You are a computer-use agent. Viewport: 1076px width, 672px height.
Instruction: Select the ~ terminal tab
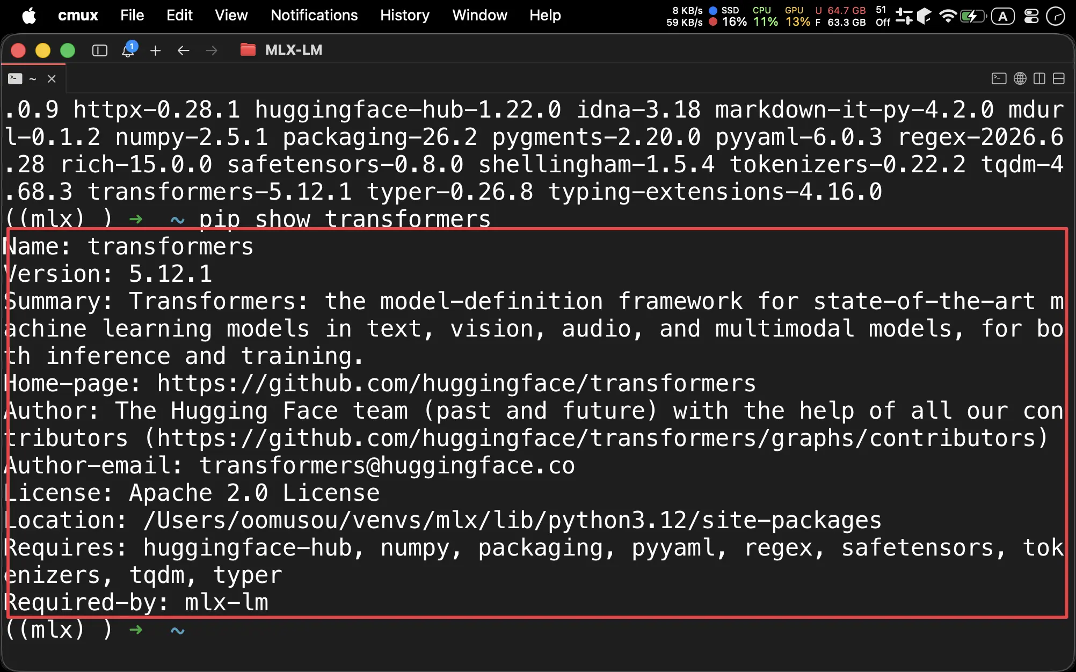click(x=33, y=79)
